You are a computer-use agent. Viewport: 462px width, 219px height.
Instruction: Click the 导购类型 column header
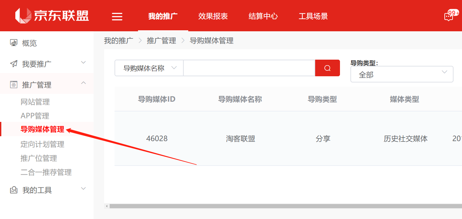click(322, 99)
